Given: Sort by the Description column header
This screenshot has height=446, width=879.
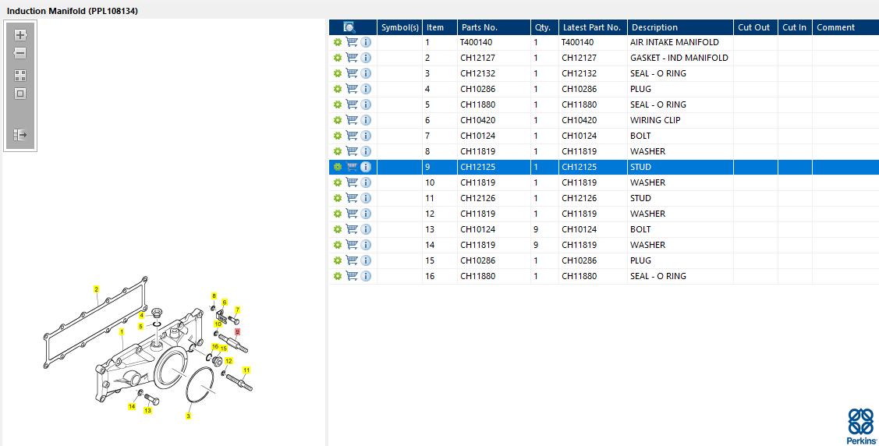Looking at the screenshot, I should pos(681,27).
